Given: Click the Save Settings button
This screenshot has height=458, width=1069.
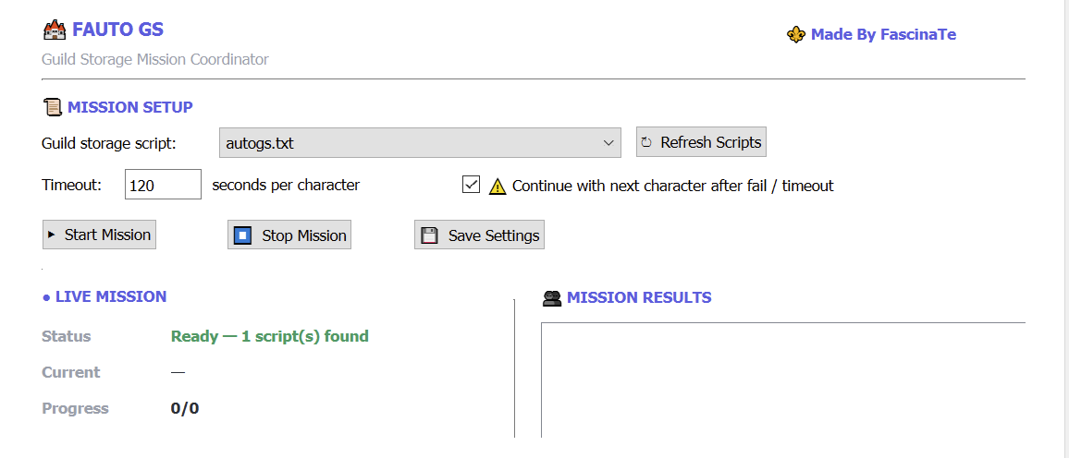Looking at the screenshot, I should [479, 235].
